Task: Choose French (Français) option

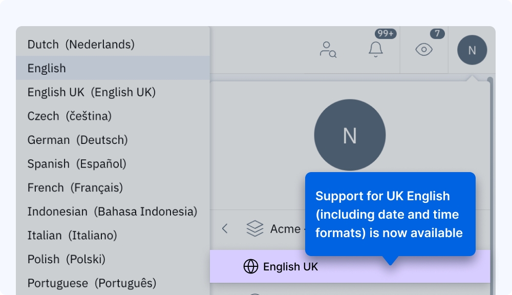Action: tap(75, 188)
